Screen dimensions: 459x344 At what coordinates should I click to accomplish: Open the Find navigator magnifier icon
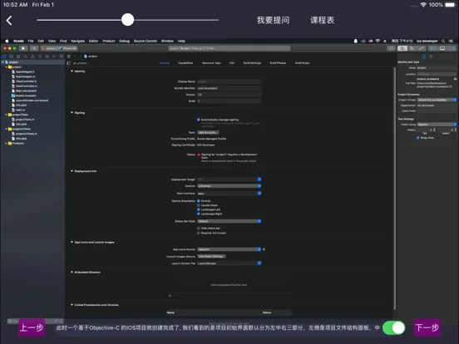pos(26,57)
